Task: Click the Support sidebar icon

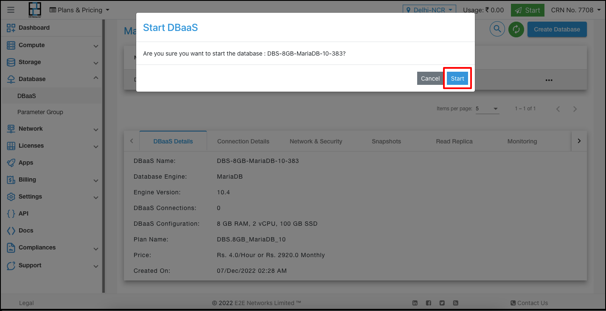Action: point(11,265)
